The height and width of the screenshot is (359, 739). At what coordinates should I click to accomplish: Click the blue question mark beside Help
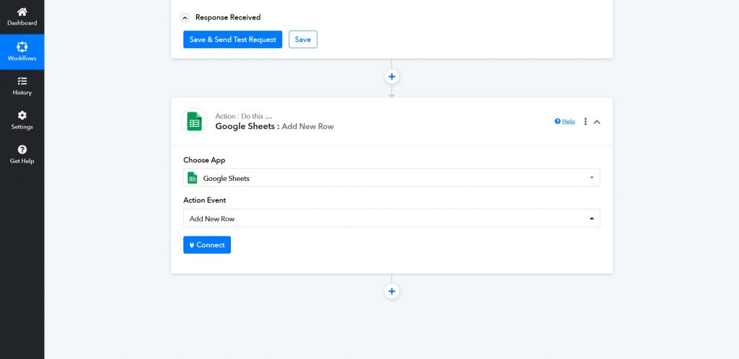pyautogui.click(x=557, y=122)
